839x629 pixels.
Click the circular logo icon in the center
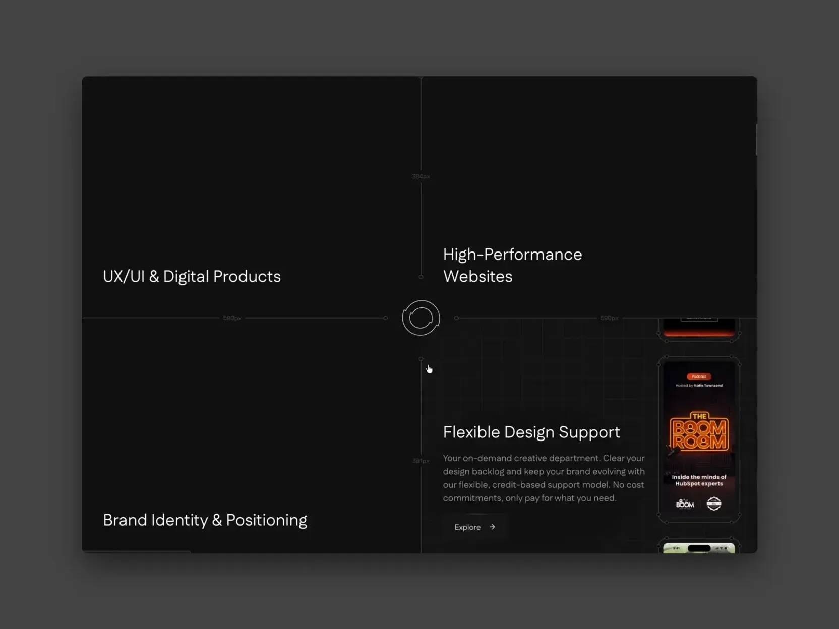pyautogui.click(x=421, y=318)
